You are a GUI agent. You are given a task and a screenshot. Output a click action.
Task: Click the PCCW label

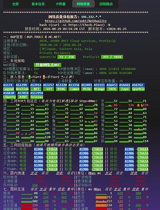click(87, 89)
